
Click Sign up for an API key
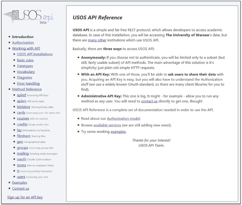coord(25,197)
